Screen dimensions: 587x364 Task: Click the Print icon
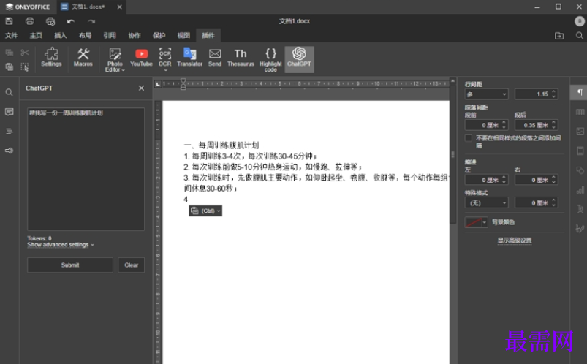30,21
